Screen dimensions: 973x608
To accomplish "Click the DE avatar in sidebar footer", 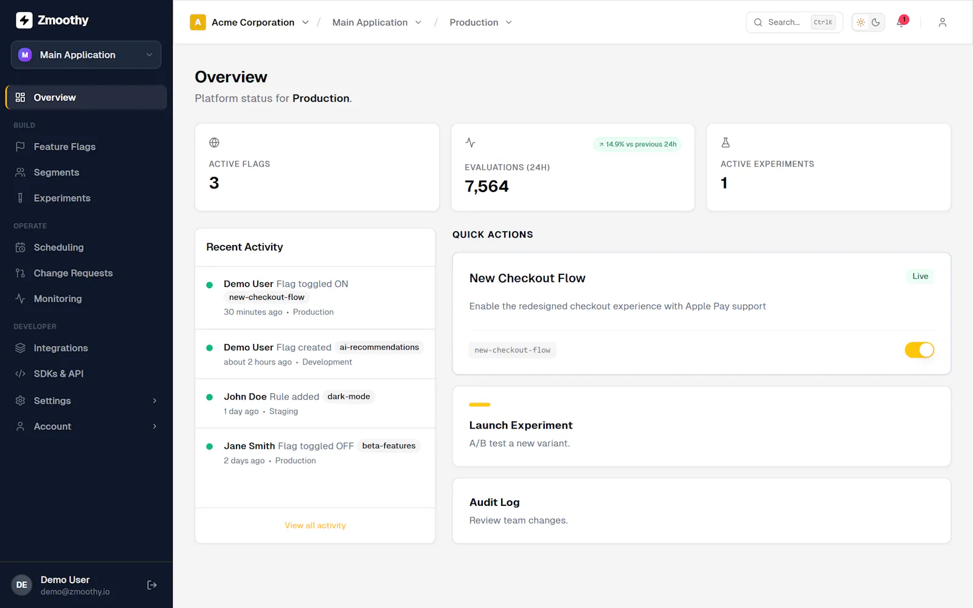I will pos(22,585).
